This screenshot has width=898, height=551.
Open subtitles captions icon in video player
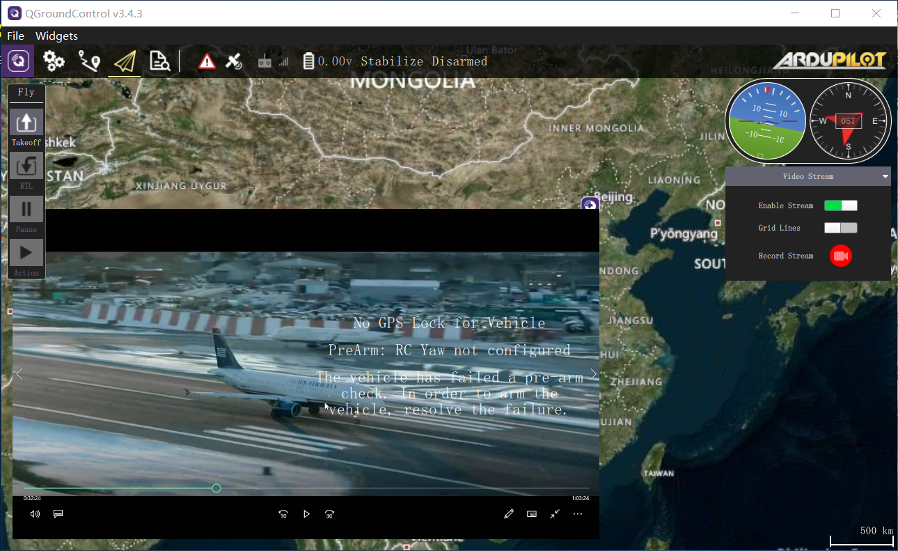(58, 514)
